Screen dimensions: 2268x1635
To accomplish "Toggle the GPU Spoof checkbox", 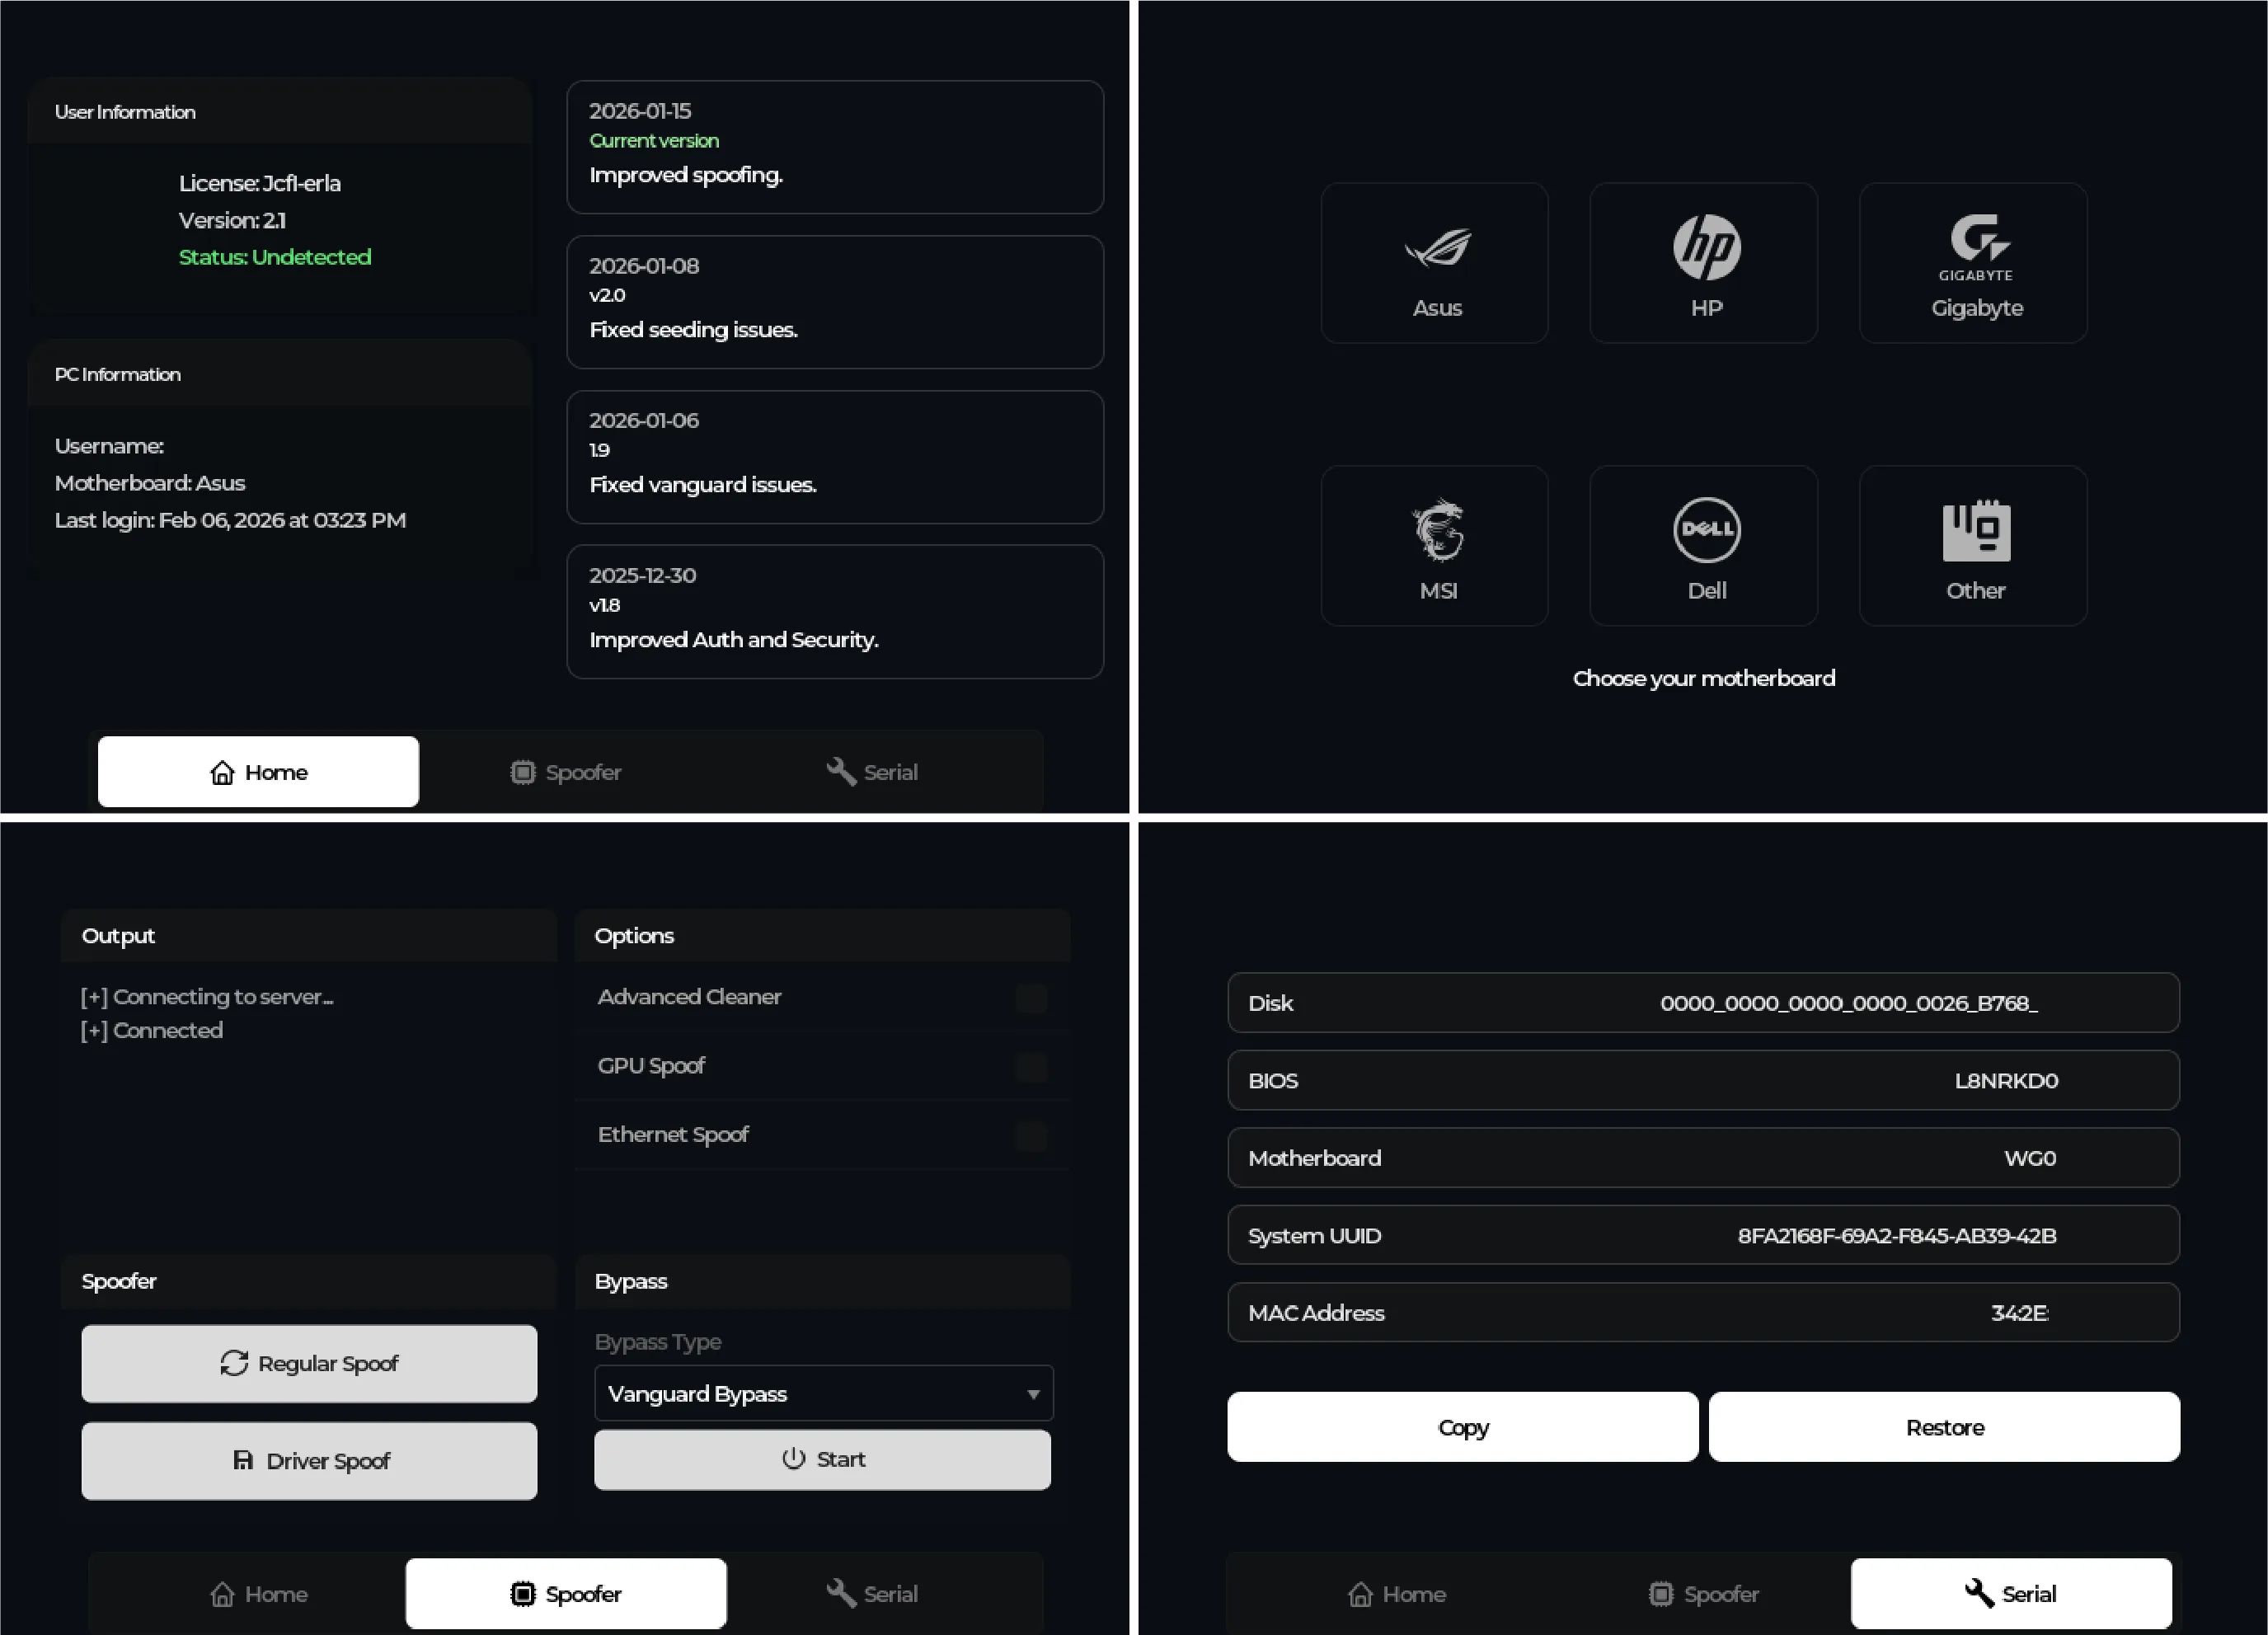I will [1031, 1066].
